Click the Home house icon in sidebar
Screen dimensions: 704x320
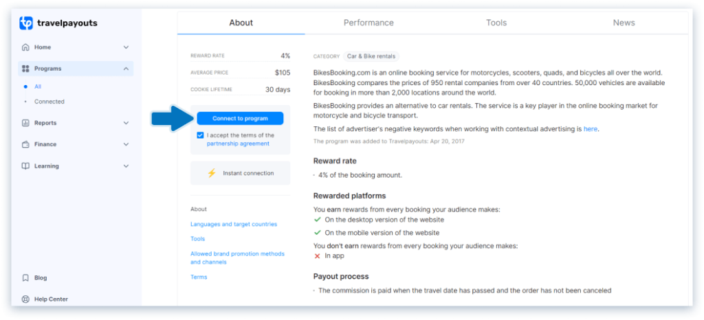25,47
